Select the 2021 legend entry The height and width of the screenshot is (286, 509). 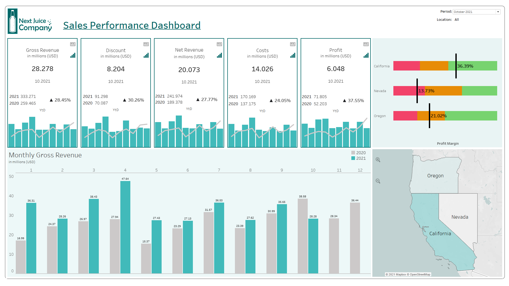point(361,158)
